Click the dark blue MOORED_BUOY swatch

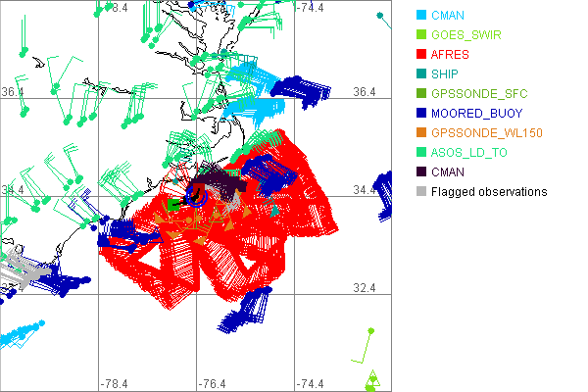tap(421, 114)
